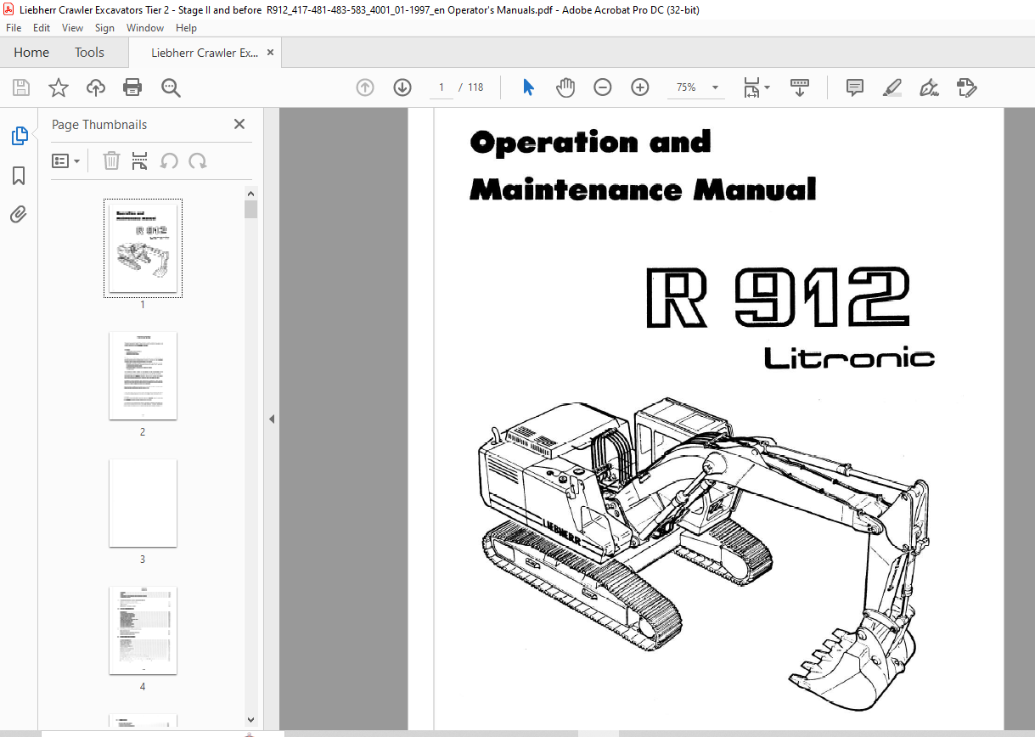Click the fit page width icon
Viewport: 1035px width, 737px height.
coord(751,87)
